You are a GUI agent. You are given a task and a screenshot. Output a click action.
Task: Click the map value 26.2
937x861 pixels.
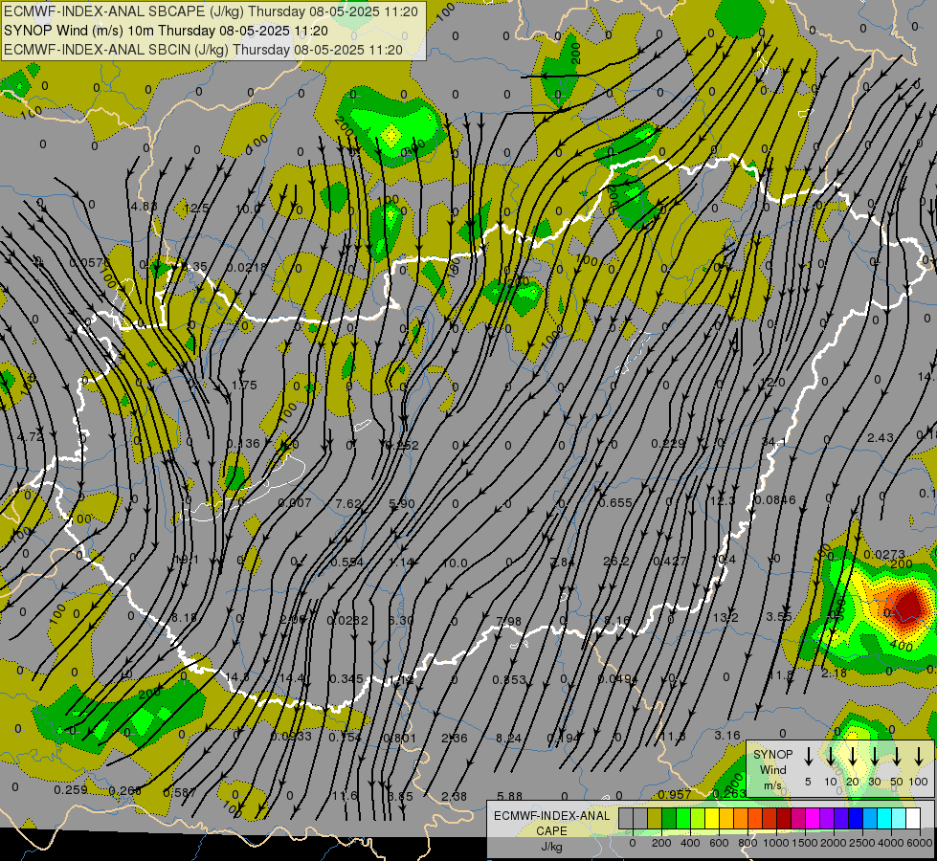615,561
